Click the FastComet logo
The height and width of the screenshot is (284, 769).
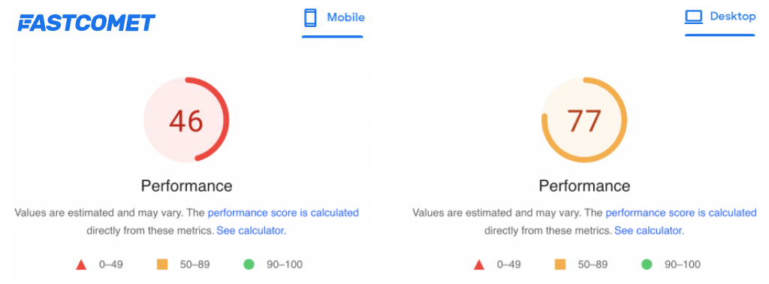(x=86, y=23)
